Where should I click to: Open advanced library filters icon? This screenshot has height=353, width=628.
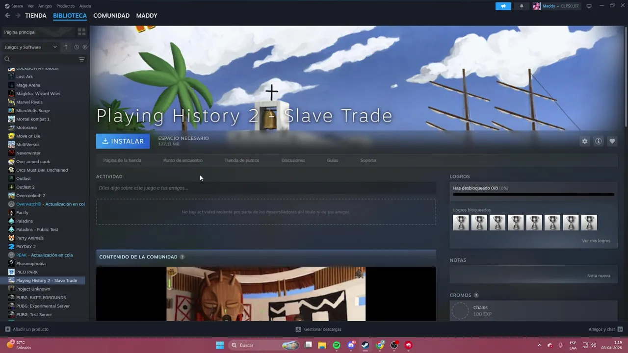pos(81,59)
